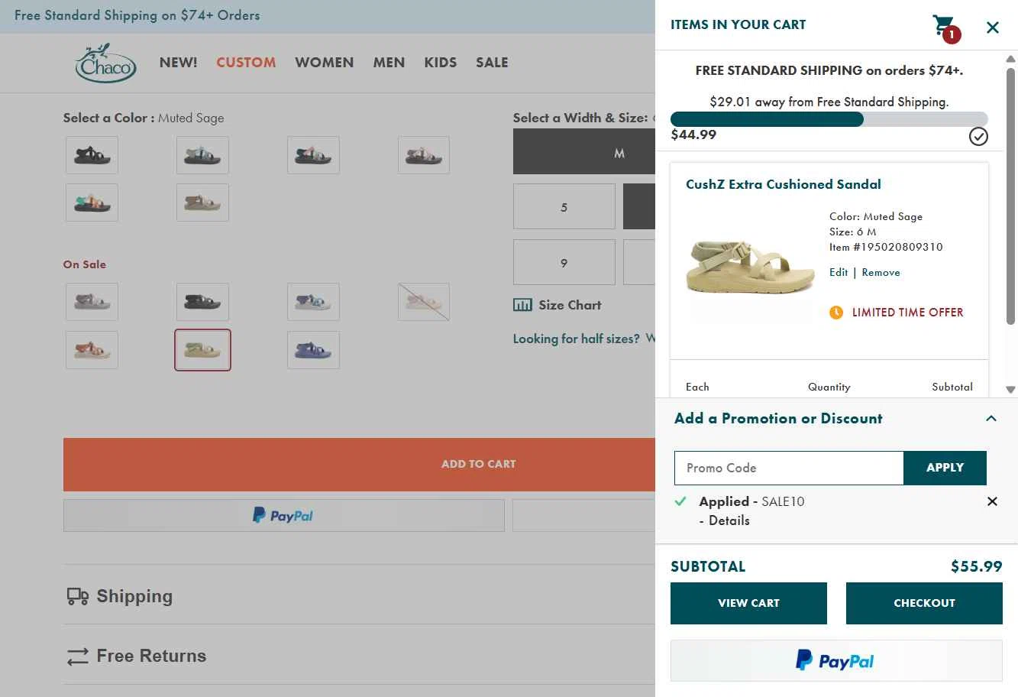Select the gray-teal sandal swatch in first row

click(x=202, y=155)
